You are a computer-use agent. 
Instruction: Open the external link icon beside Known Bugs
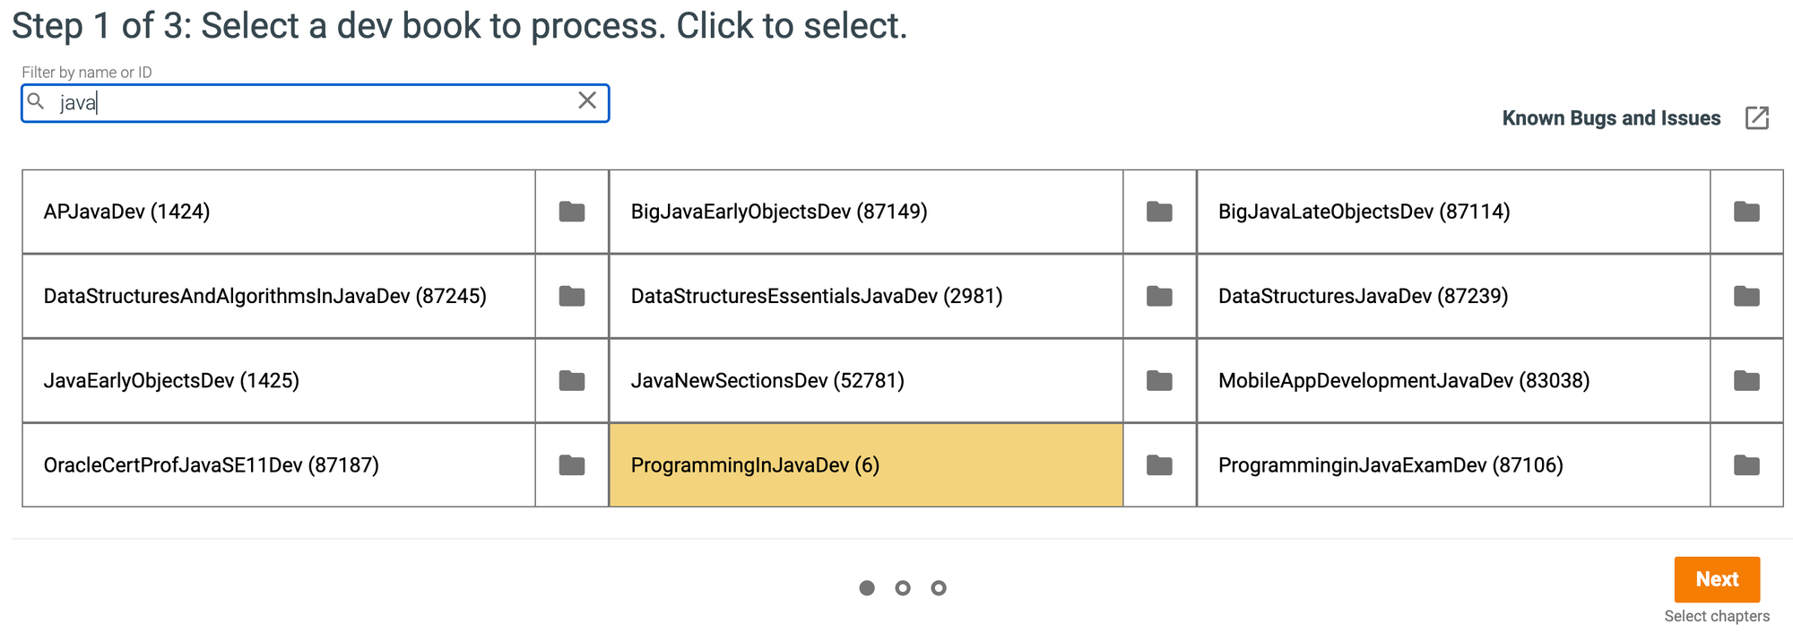tap(1758, 117)
